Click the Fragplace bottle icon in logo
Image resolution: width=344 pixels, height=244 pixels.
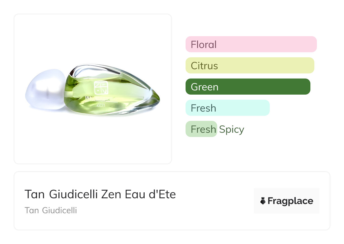pos(263,201)
